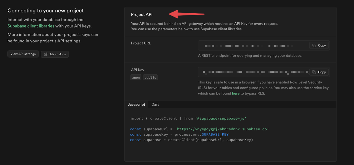Click the external link icon on About APIs
The width and height of the screenshot is (354, 165).
pyautogui.click(x=46, y=54)
